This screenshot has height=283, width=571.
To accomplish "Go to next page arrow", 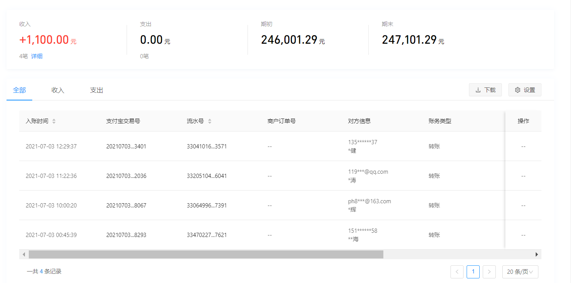I will tap(489, 272).
